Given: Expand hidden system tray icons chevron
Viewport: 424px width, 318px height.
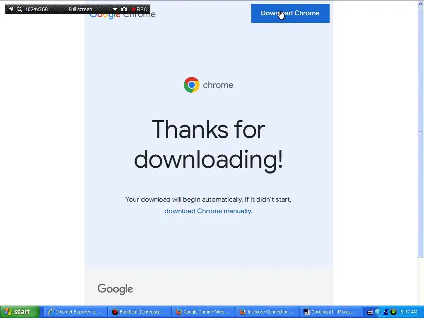Looking at the screenshot, I should (378, 312).
